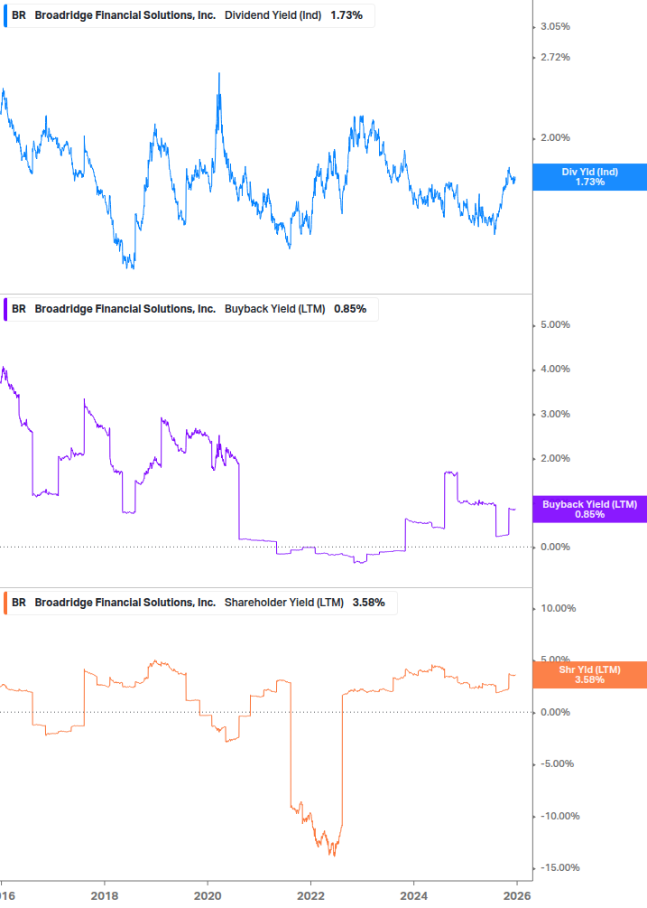Click the 2026 label on the time axis
Image resolution: width=647 pixels, height=908 pixels.
517,896
